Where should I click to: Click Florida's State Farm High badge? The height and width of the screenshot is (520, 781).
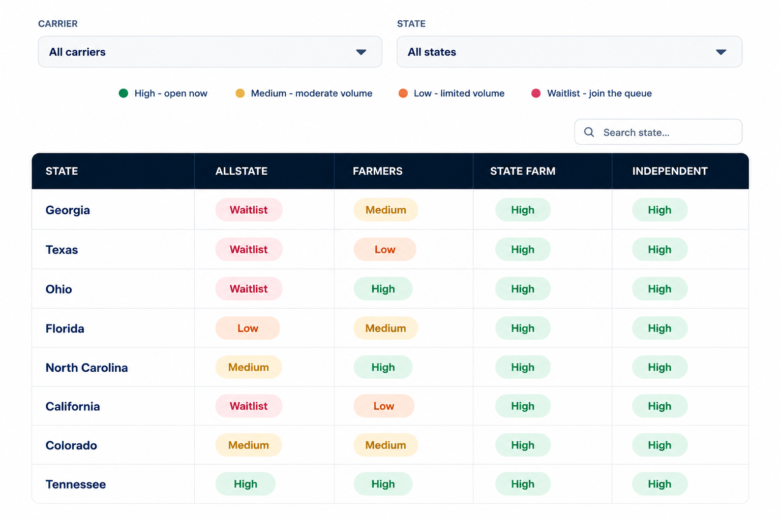click(523, 328)
